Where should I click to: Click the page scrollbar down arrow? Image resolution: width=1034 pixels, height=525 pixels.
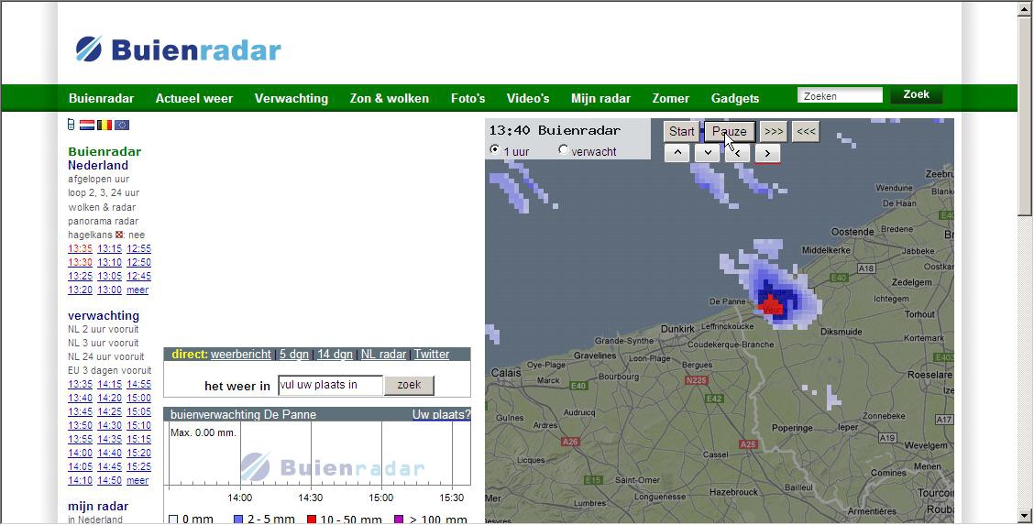coord(1026,516)
